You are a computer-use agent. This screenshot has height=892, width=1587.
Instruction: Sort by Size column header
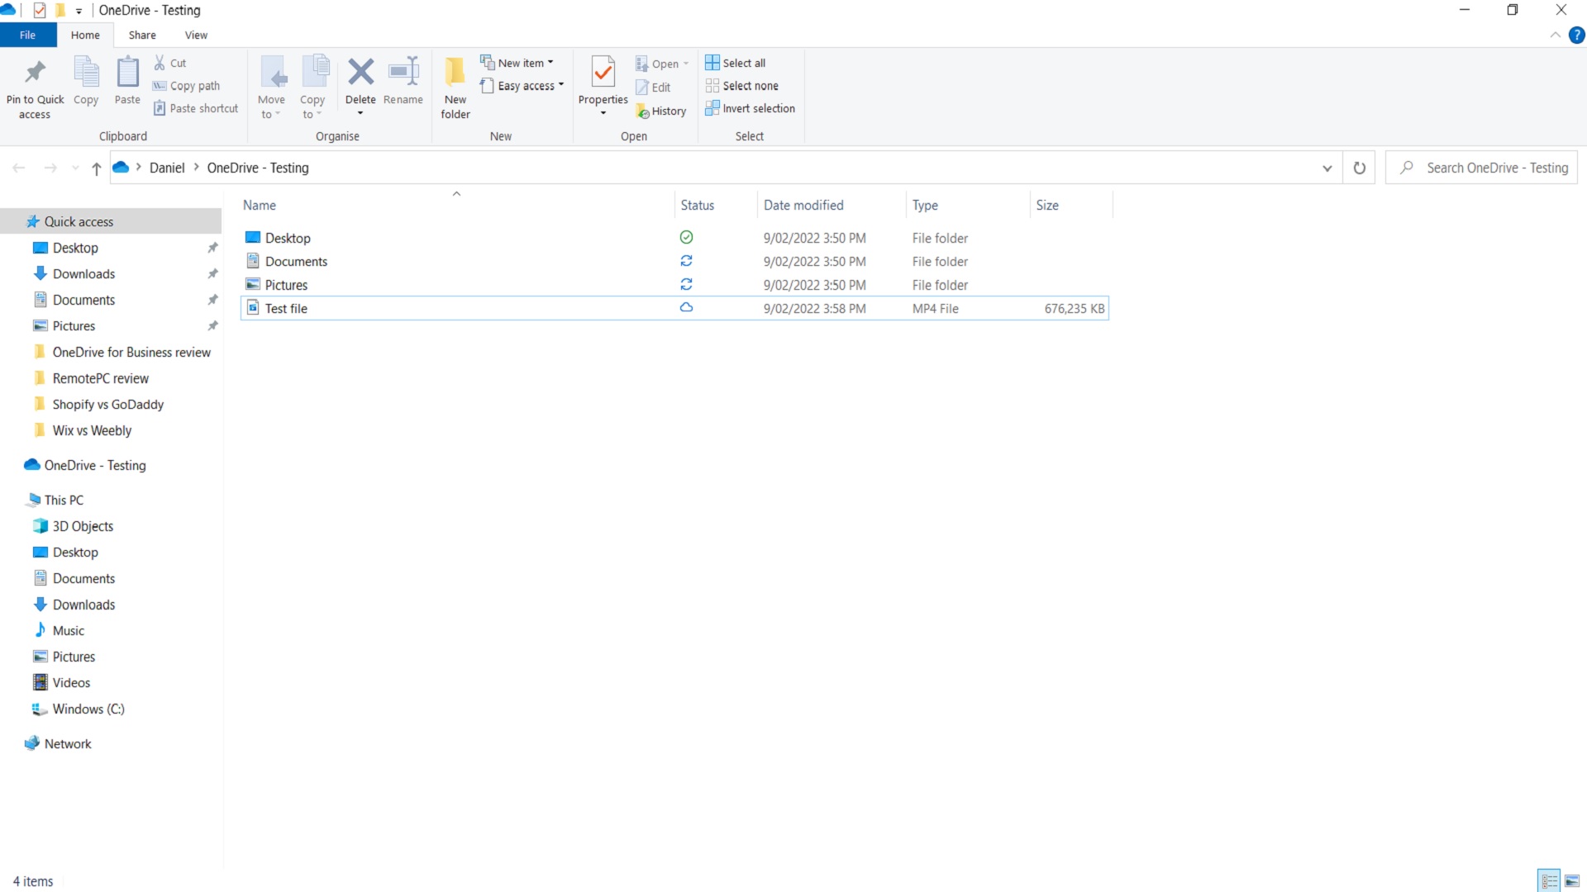tap(1071, 205)
